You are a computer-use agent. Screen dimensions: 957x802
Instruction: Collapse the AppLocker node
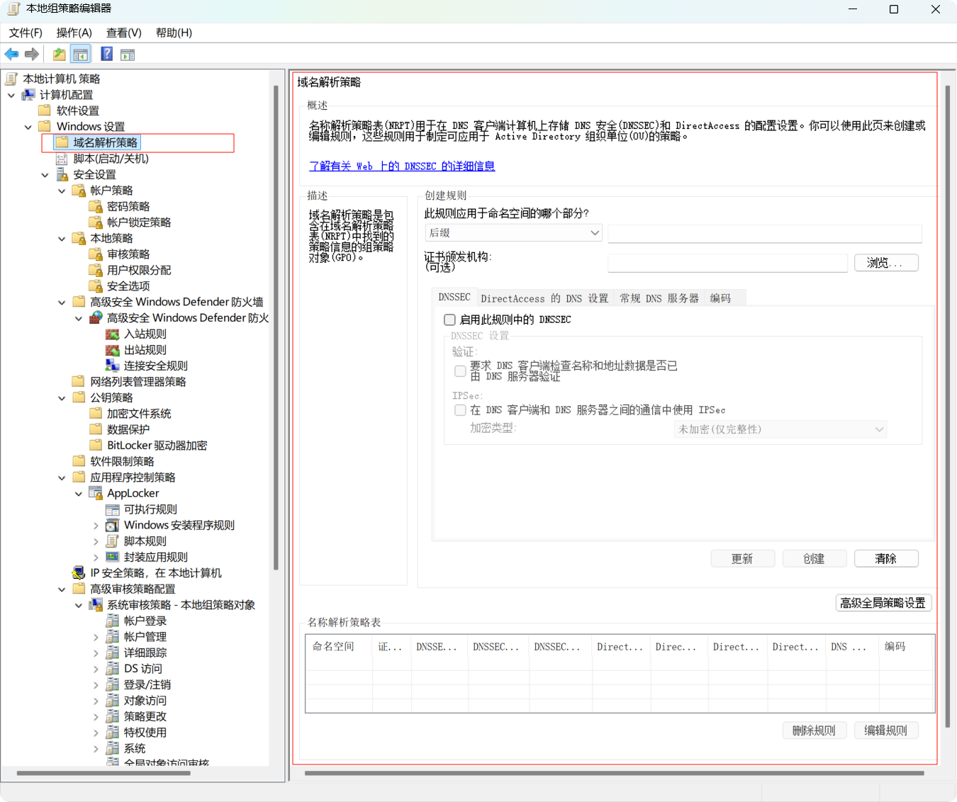(x=79, y=494)
